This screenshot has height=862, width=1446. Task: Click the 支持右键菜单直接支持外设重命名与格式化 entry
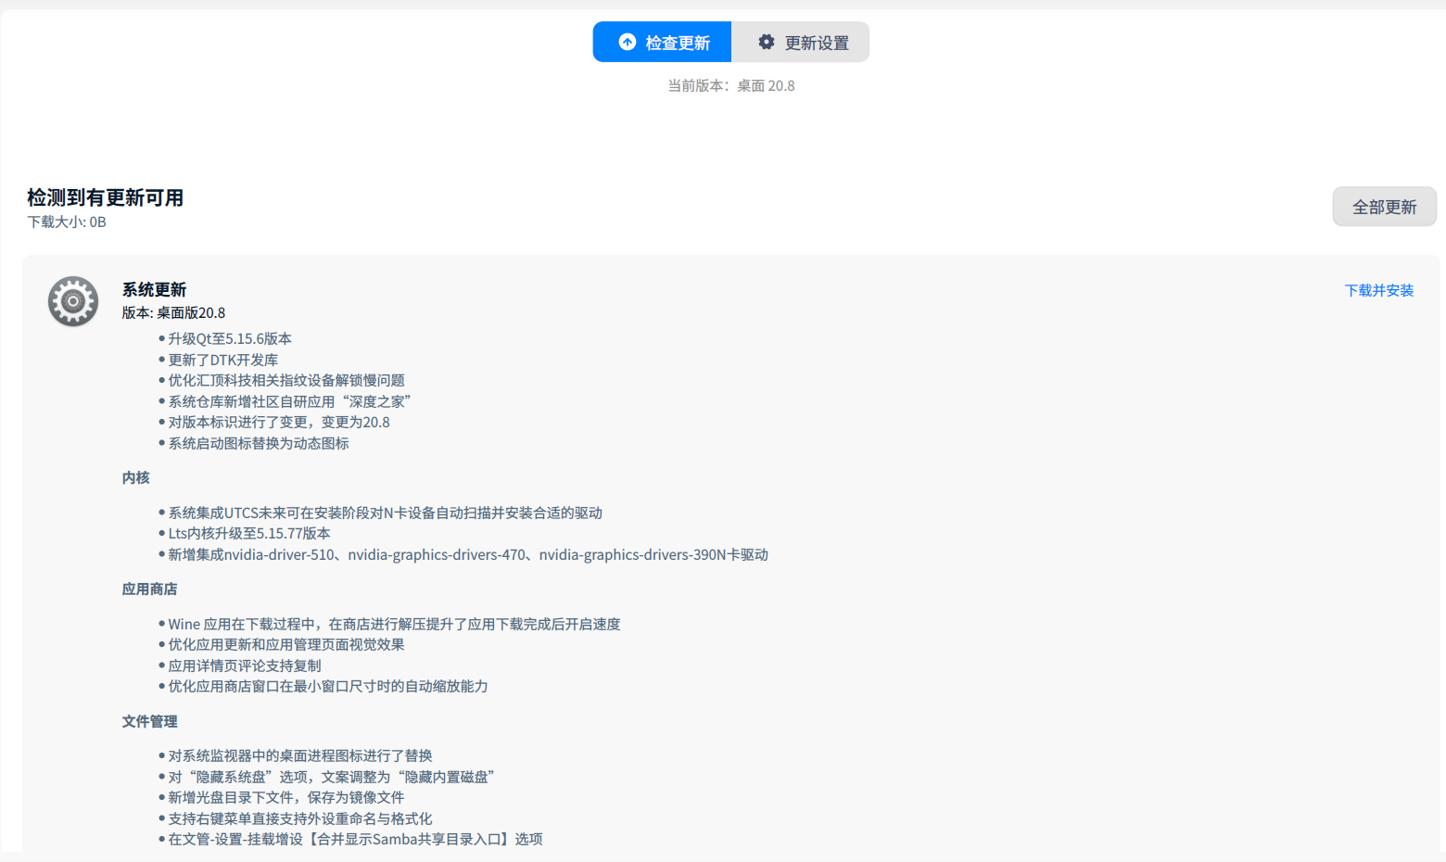[x=300, y=818]
